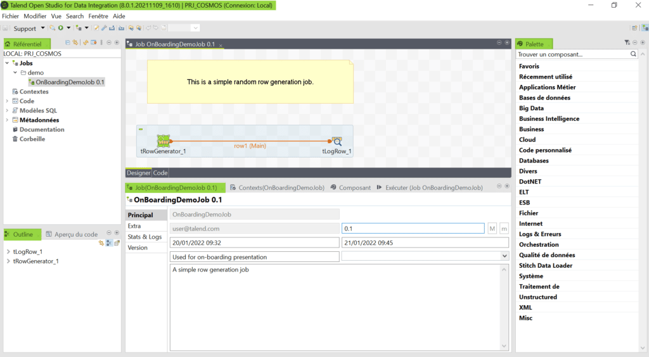649x357 pixels.
Task: Open the status dropdown beside purpose field
Action: [504, 256]
